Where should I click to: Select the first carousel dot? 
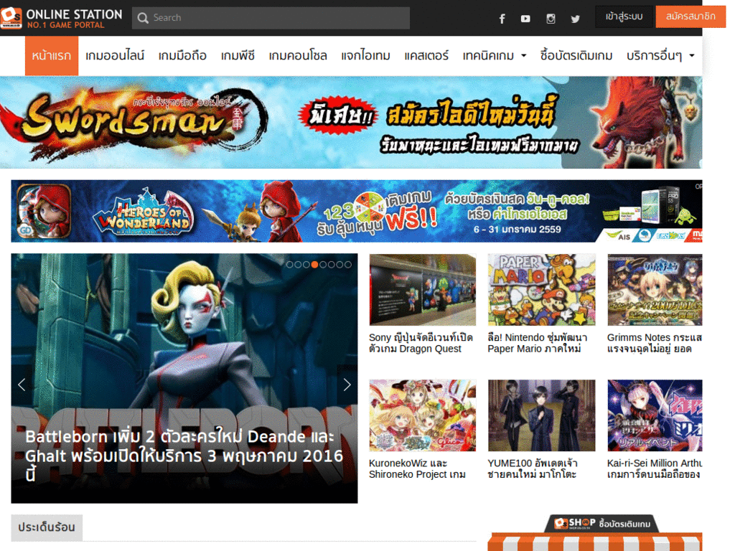290,265
